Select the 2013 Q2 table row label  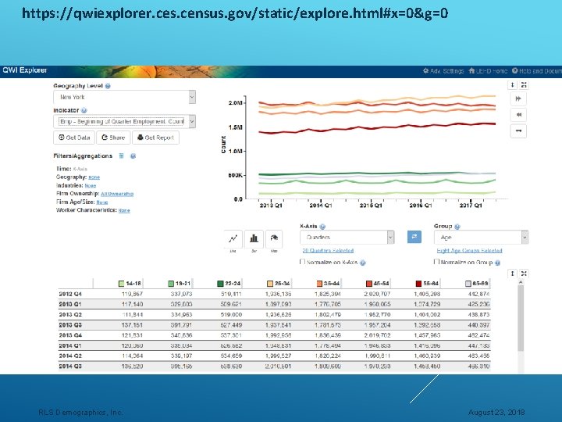[x=70, y=315]
